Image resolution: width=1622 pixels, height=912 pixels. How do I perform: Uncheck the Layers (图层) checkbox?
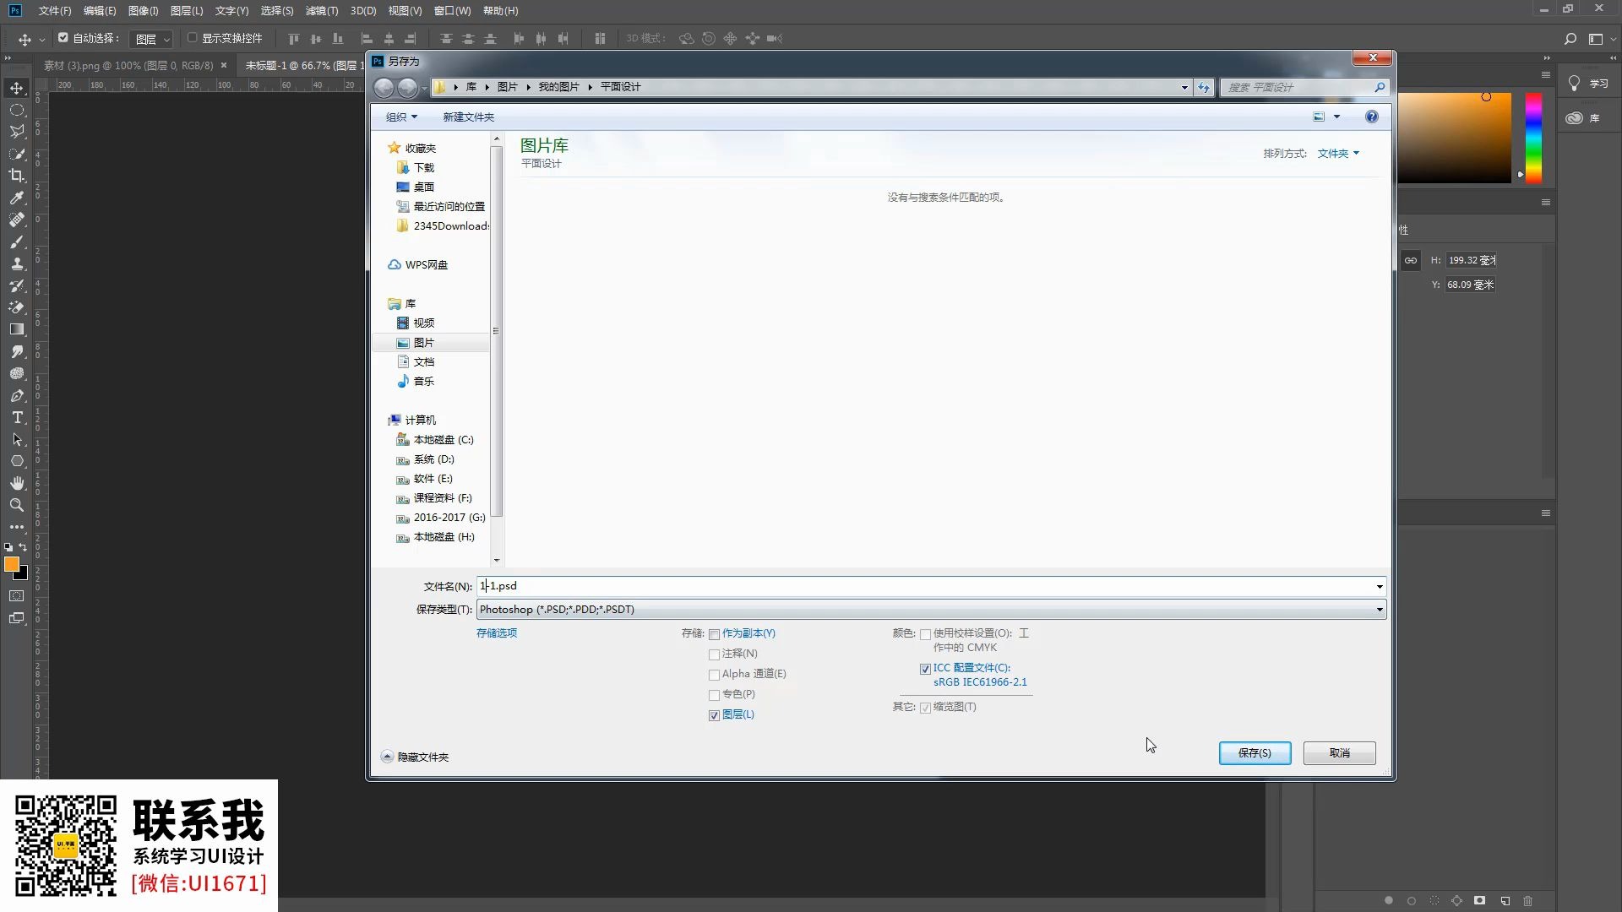pos(714,715)
